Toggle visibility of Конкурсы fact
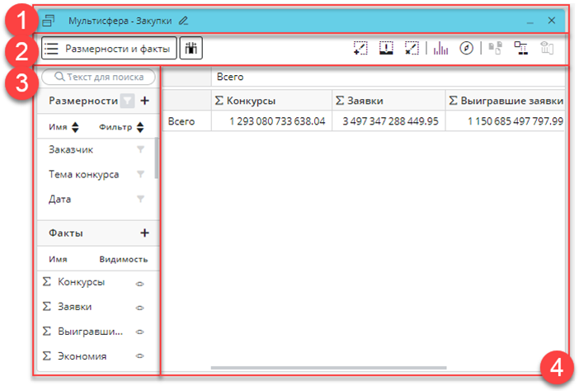This screenshot has width=579, height=391. point(140,283)
